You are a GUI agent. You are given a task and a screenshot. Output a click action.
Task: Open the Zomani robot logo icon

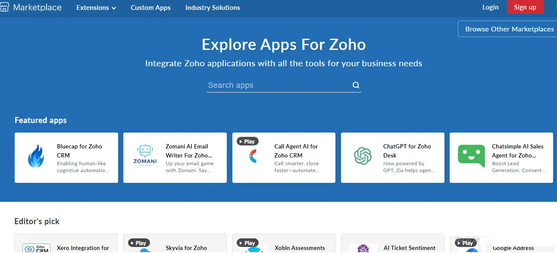pyautogui.click(x=145, y=155)
